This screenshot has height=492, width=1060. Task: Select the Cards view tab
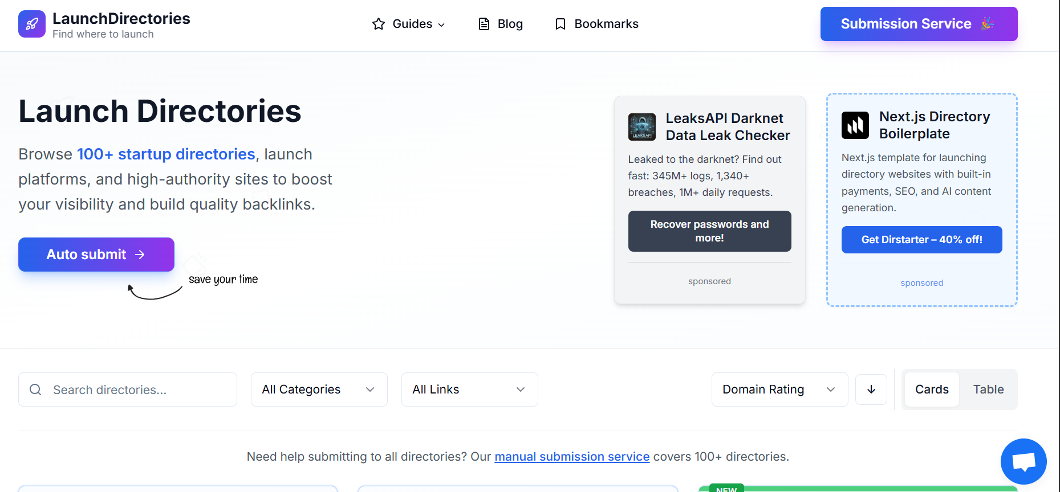pos(932,389)
